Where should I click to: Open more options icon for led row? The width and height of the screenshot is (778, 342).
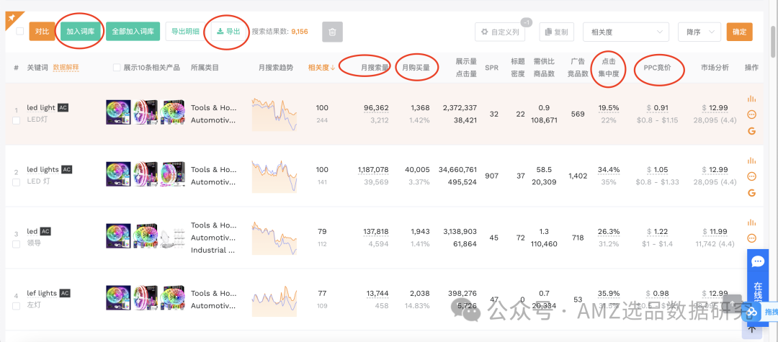[x=751, y=238]
